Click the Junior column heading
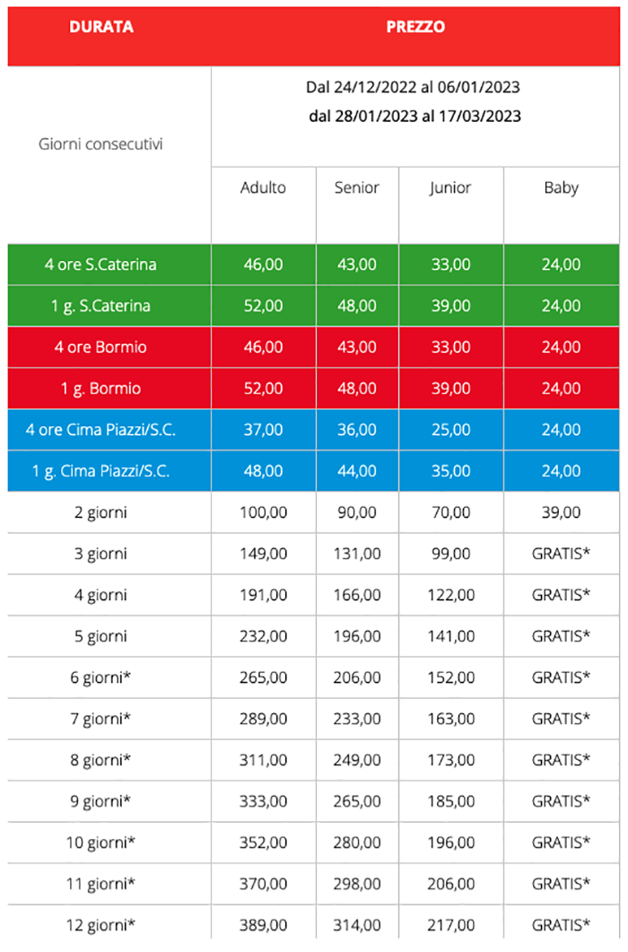This screenshot has height=952, width=628. tap(450, 188)
